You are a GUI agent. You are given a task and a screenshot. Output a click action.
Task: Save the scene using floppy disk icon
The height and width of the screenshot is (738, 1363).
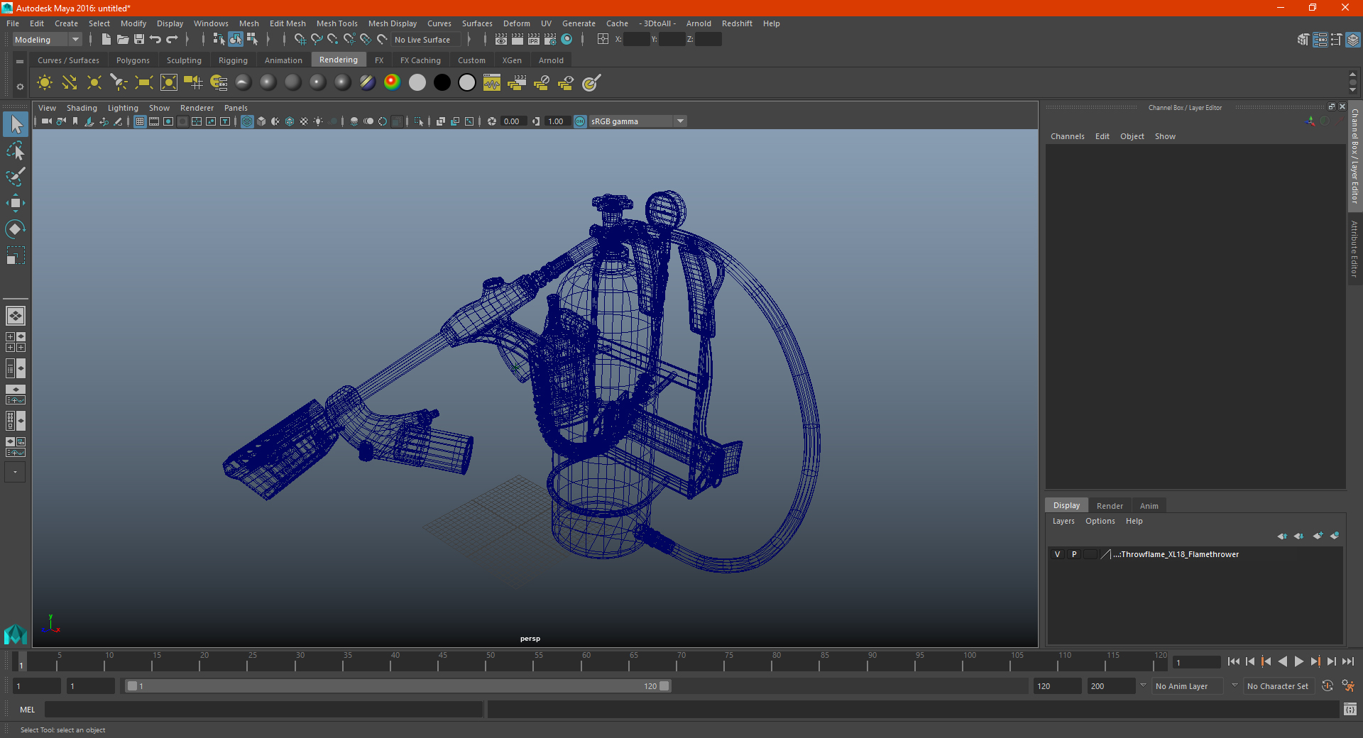pyautogui.click(x=139, y=40)
